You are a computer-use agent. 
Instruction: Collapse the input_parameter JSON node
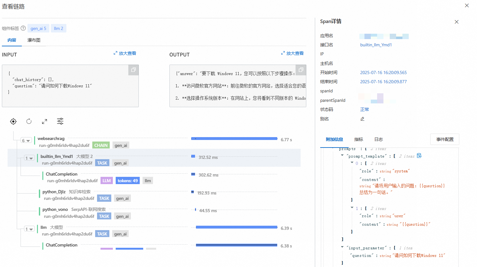coord(342,247)
